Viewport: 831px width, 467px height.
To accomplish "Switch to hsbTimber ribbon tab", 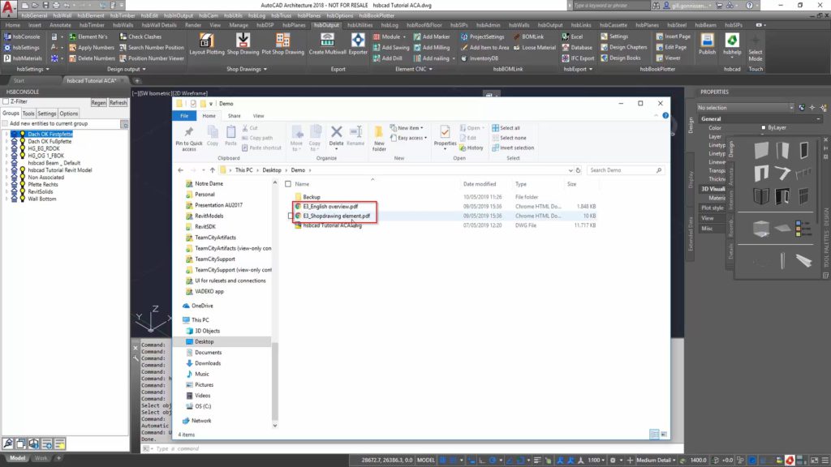I will [92, 25].
